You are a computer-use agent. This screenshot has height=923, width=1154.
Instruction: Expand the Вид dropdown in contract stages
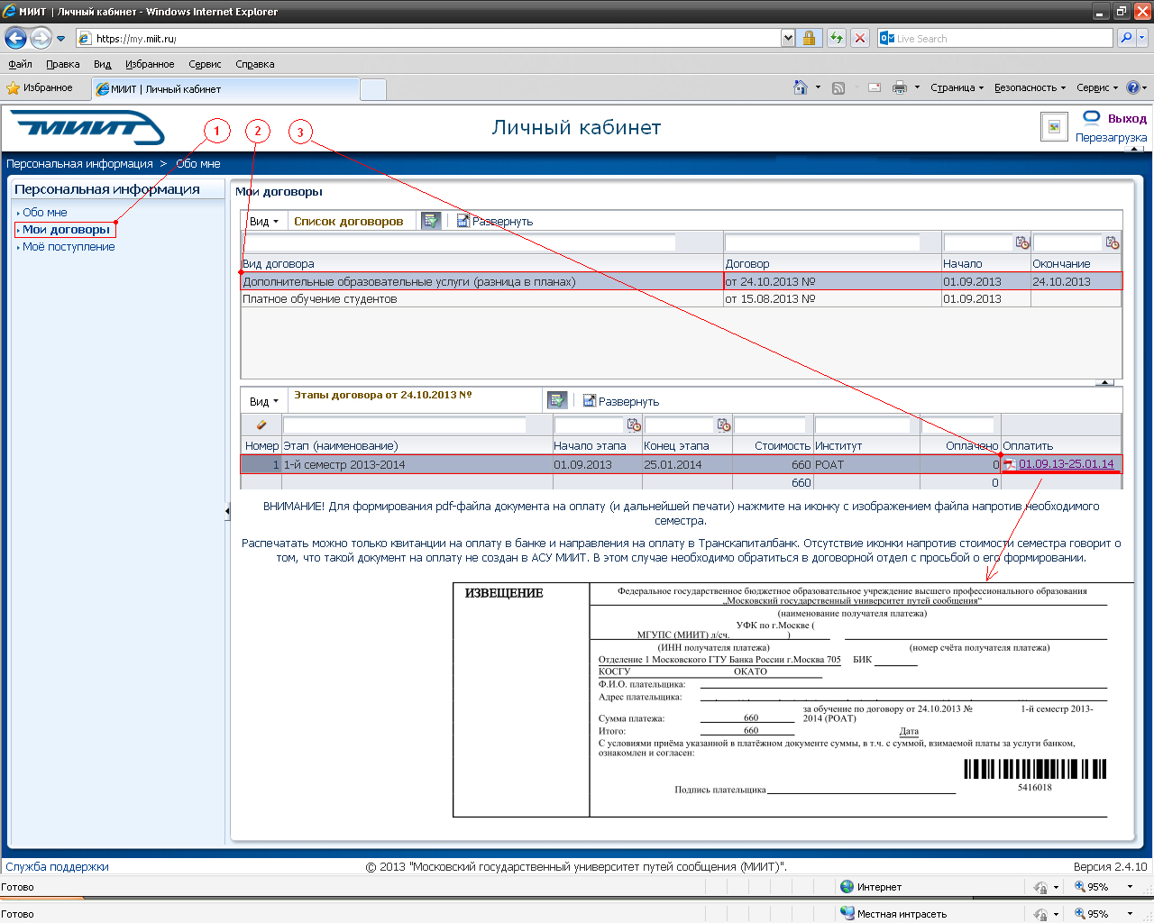264,401
